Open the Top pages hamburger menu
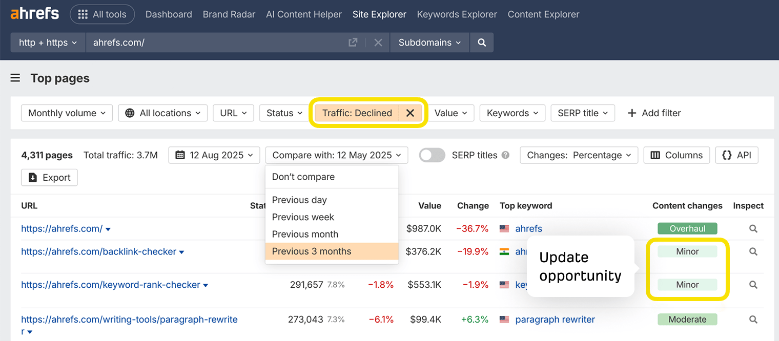The width and height of the screenshot is (779, 341). coord(15,78)
